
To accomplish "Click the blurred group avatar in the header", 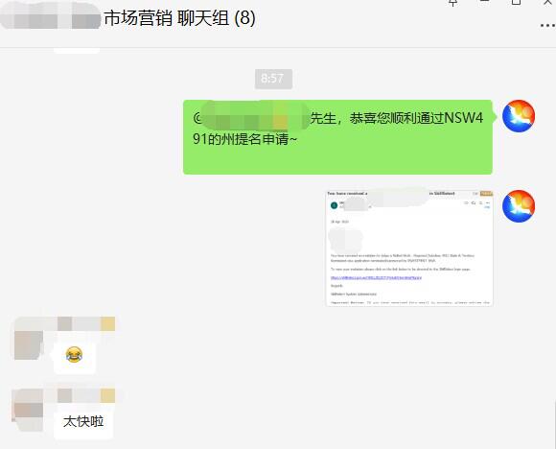I will (51, 16).
